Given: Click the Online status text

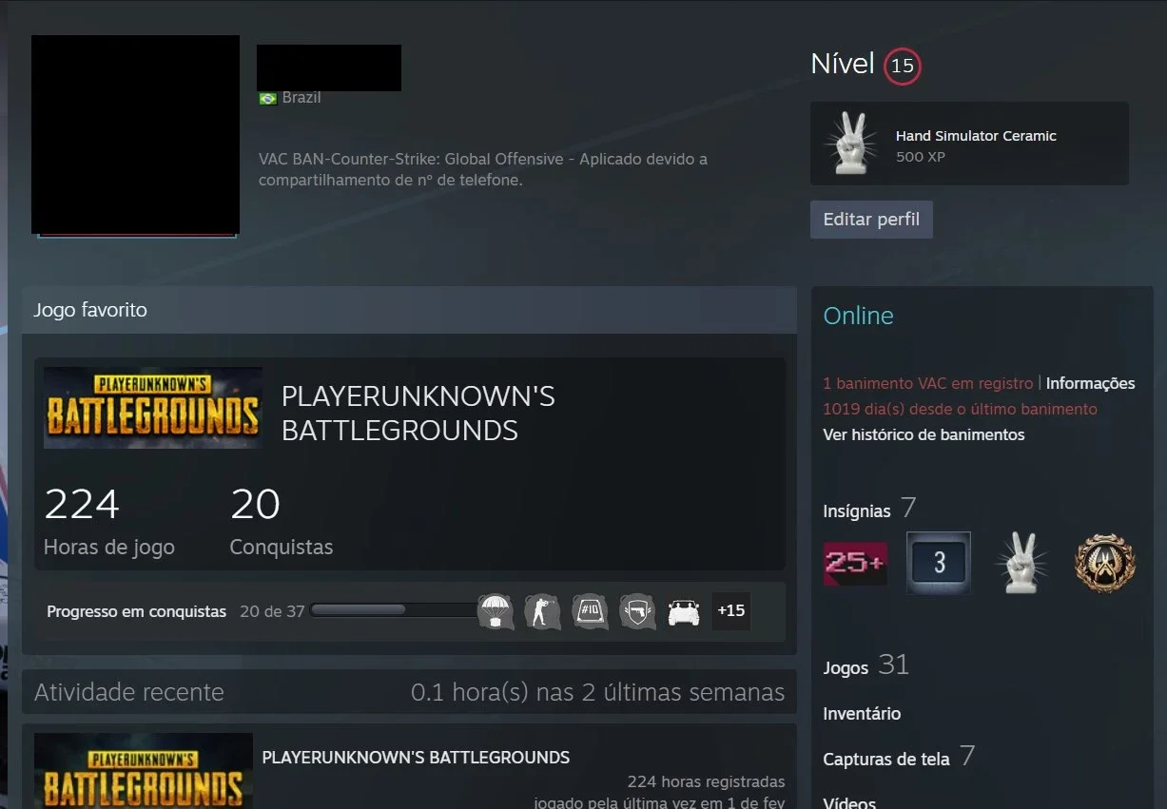Looking at the screenshot, I should (x=858, y=316).
